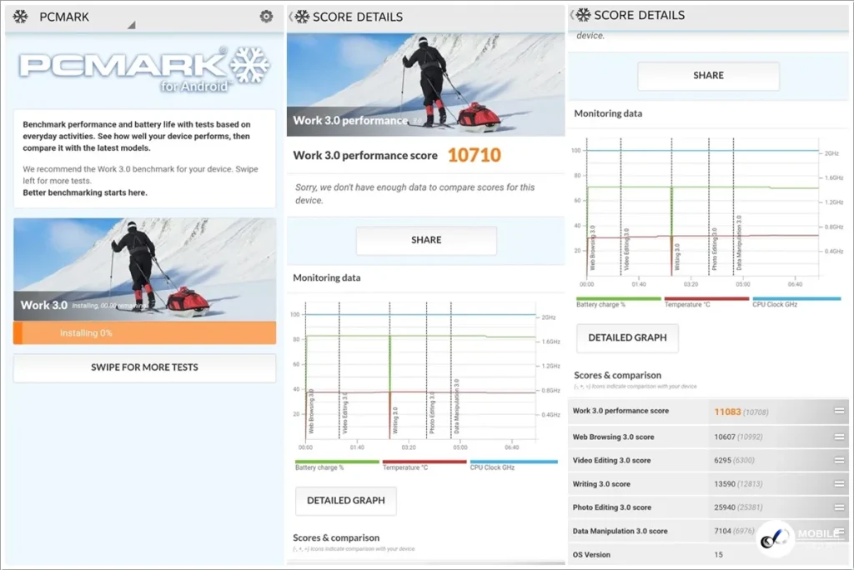Image resolution: width=854 pixels, height=570 pixels.
Task: Click the 7104 Data Manipulation score value
Action: click(x=722, y=532)
